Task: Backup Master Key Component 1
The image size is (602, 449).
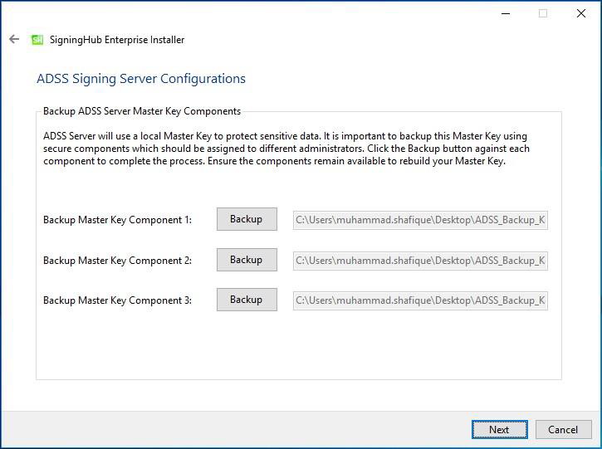Action: pyautogui.click(x=247, y=219)
